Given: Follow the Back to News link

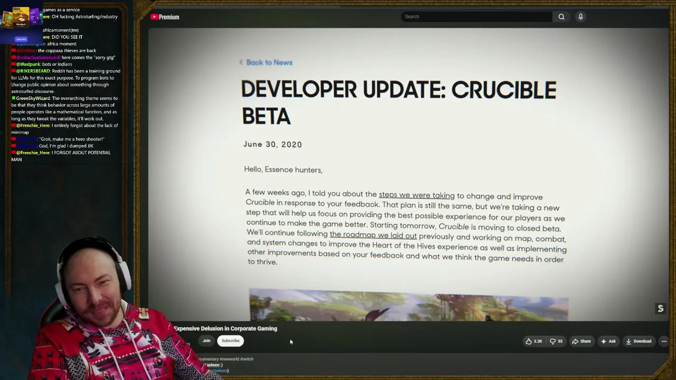Looking at the screenshot, I should click(x=269, y=62).
